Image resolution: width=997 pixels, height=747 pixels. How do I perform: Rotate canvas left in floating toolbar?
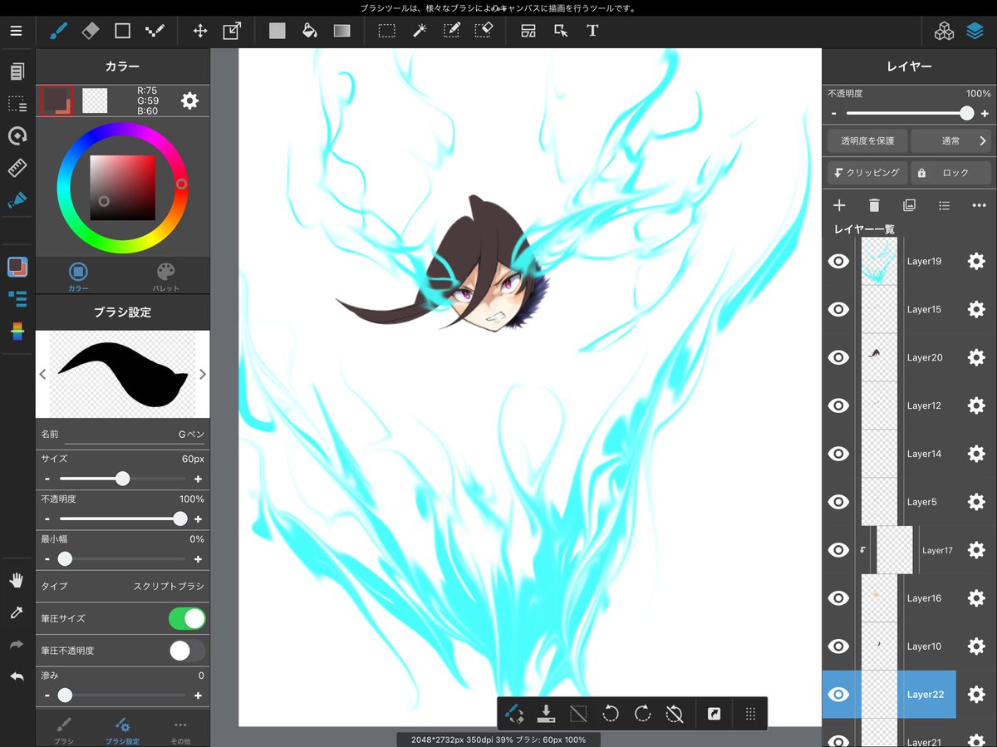tap(611, 713)
